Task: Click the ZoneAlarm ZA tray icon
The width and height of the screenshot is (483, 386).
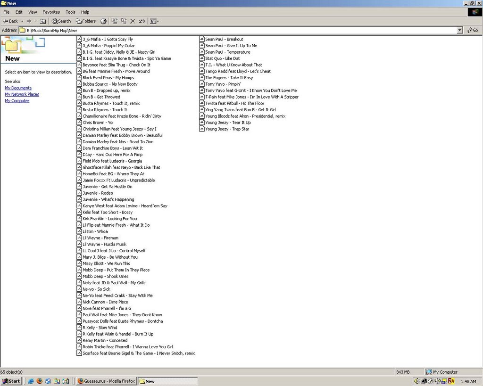Action: [451, 381]
